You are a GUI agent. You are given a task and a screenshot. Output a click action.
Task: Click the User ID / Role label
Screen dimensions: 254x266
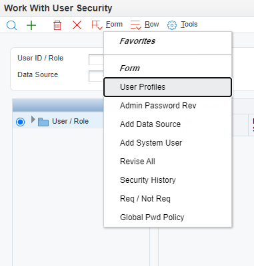pos(41,58)
